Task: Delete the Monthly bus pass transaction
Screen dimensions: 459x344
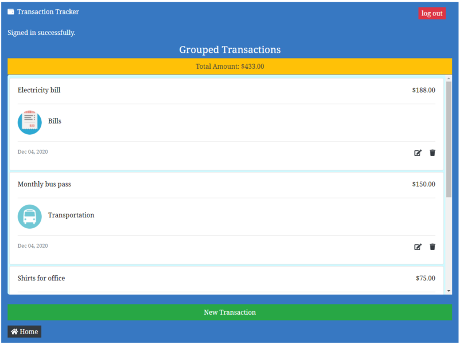Action: (x=433, y=247)
